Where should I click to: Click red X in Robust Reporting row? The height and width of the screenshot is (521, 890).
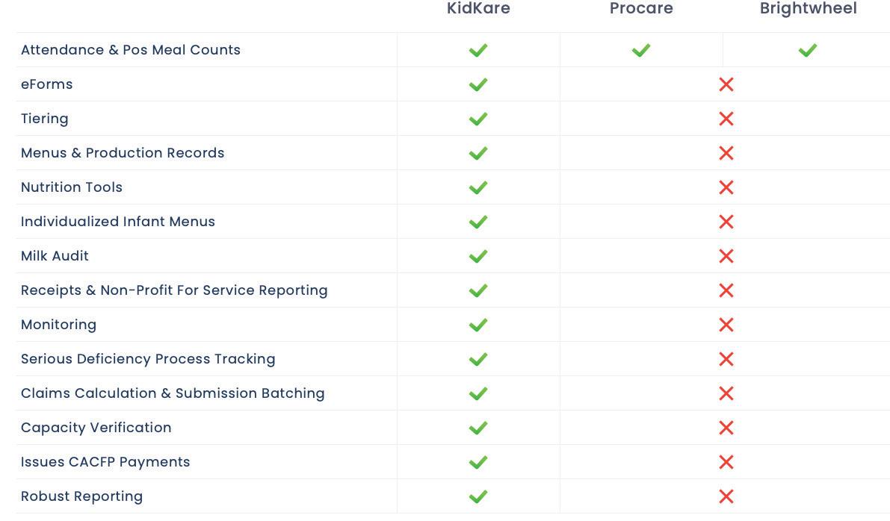pos(726,496)
